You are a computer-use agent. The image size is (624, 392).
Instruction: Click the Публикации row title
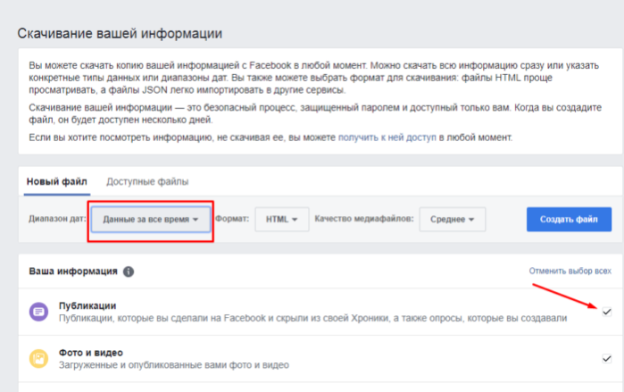coord(87,306)
